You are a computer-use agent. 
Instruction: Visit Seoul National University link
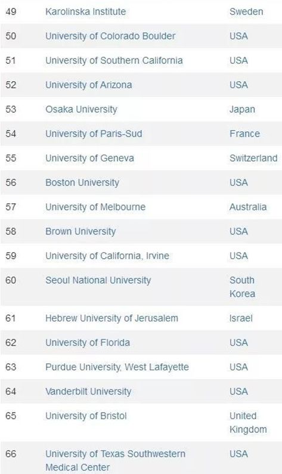coord(98,280)
